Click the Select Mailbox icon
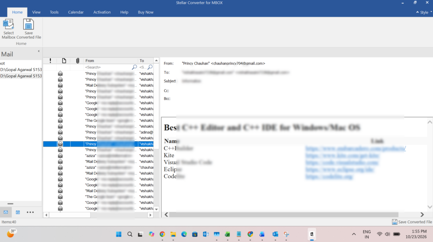Screen dimensions: 433x242 click(8, 24)
